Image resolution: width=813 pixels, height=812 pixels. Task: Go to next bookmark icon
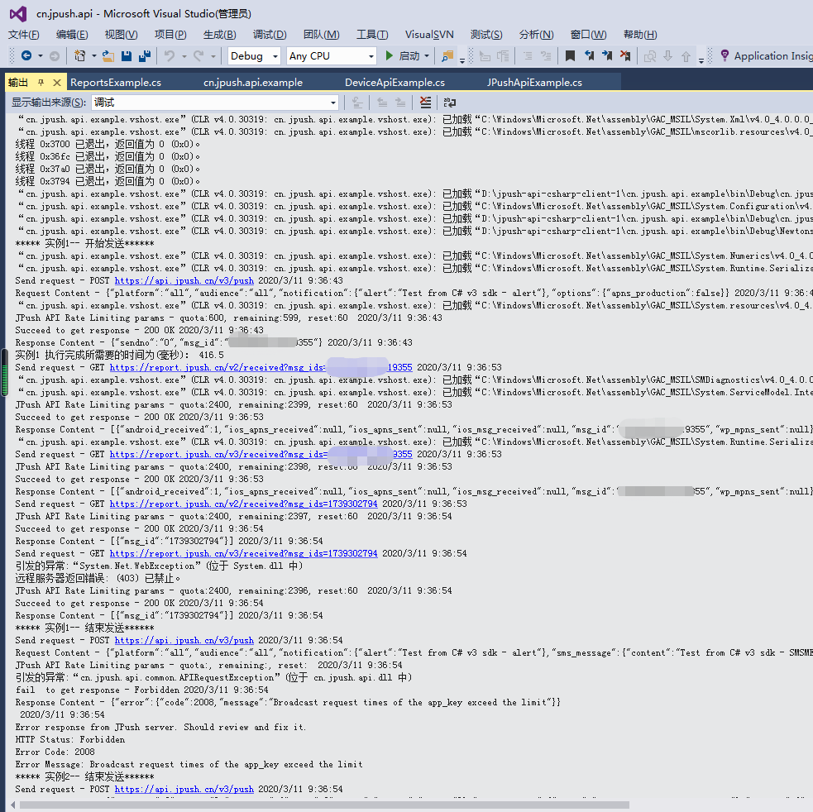(x=606, y=55)
